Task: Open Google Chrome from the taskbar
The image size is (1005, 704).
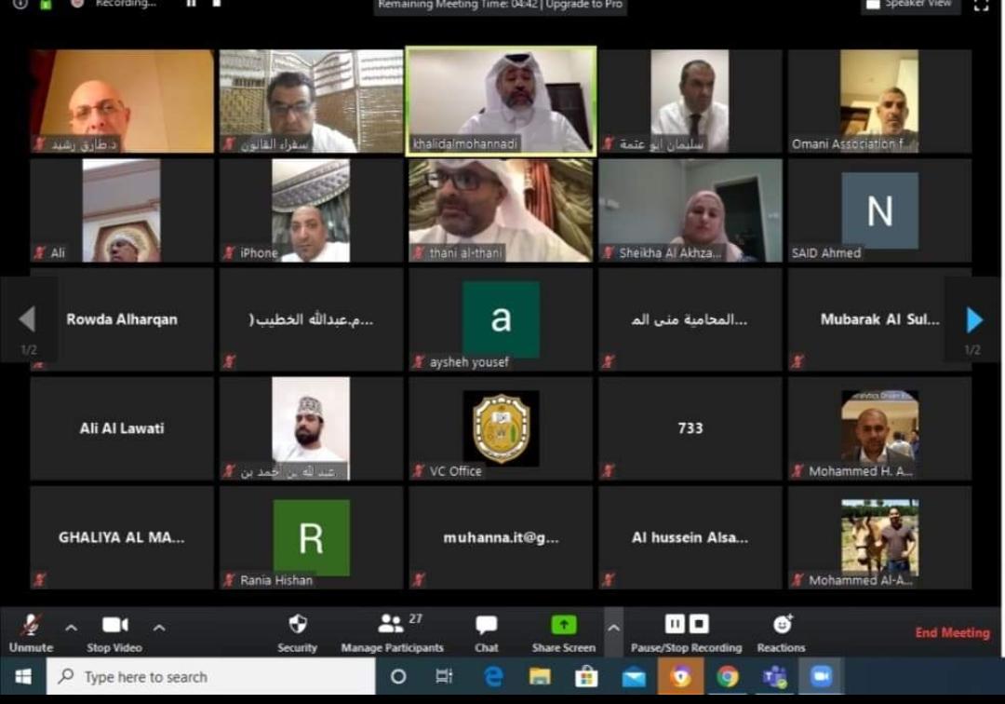Action: (x=728, y=676)
